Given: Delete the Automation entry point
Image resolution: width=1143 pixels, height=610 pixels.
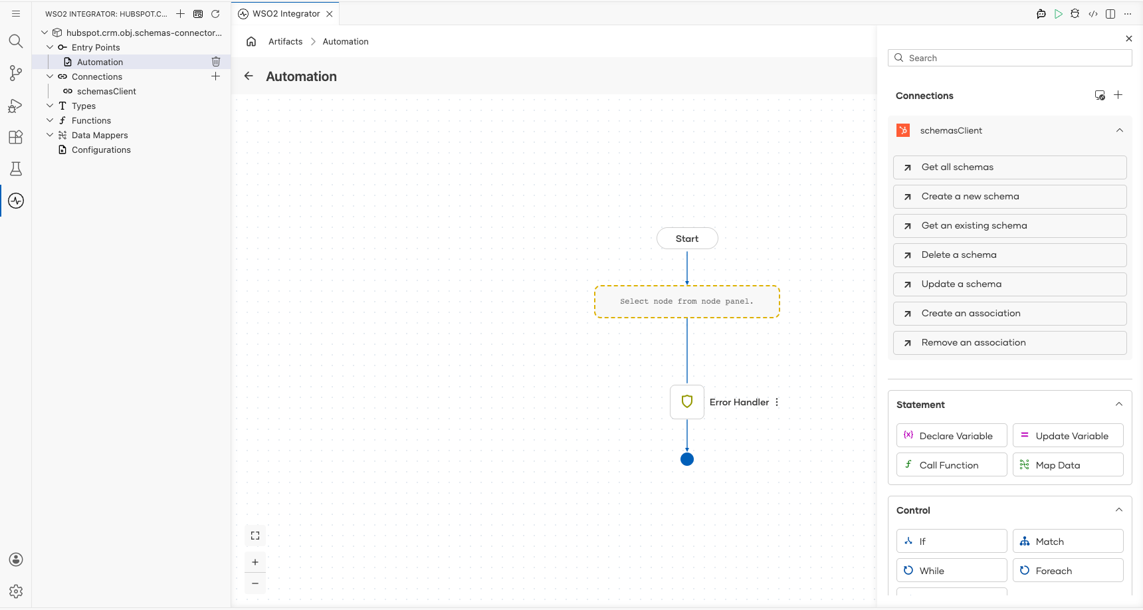Looking at the screenshot, I should point(216,62).
